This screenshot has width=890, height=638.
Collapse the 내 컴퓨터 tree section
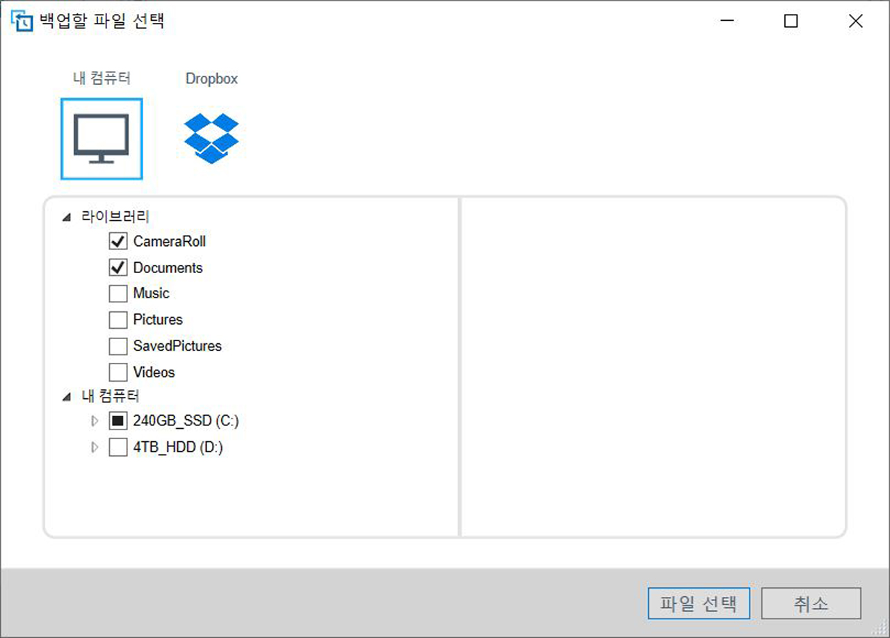(67, 397)
